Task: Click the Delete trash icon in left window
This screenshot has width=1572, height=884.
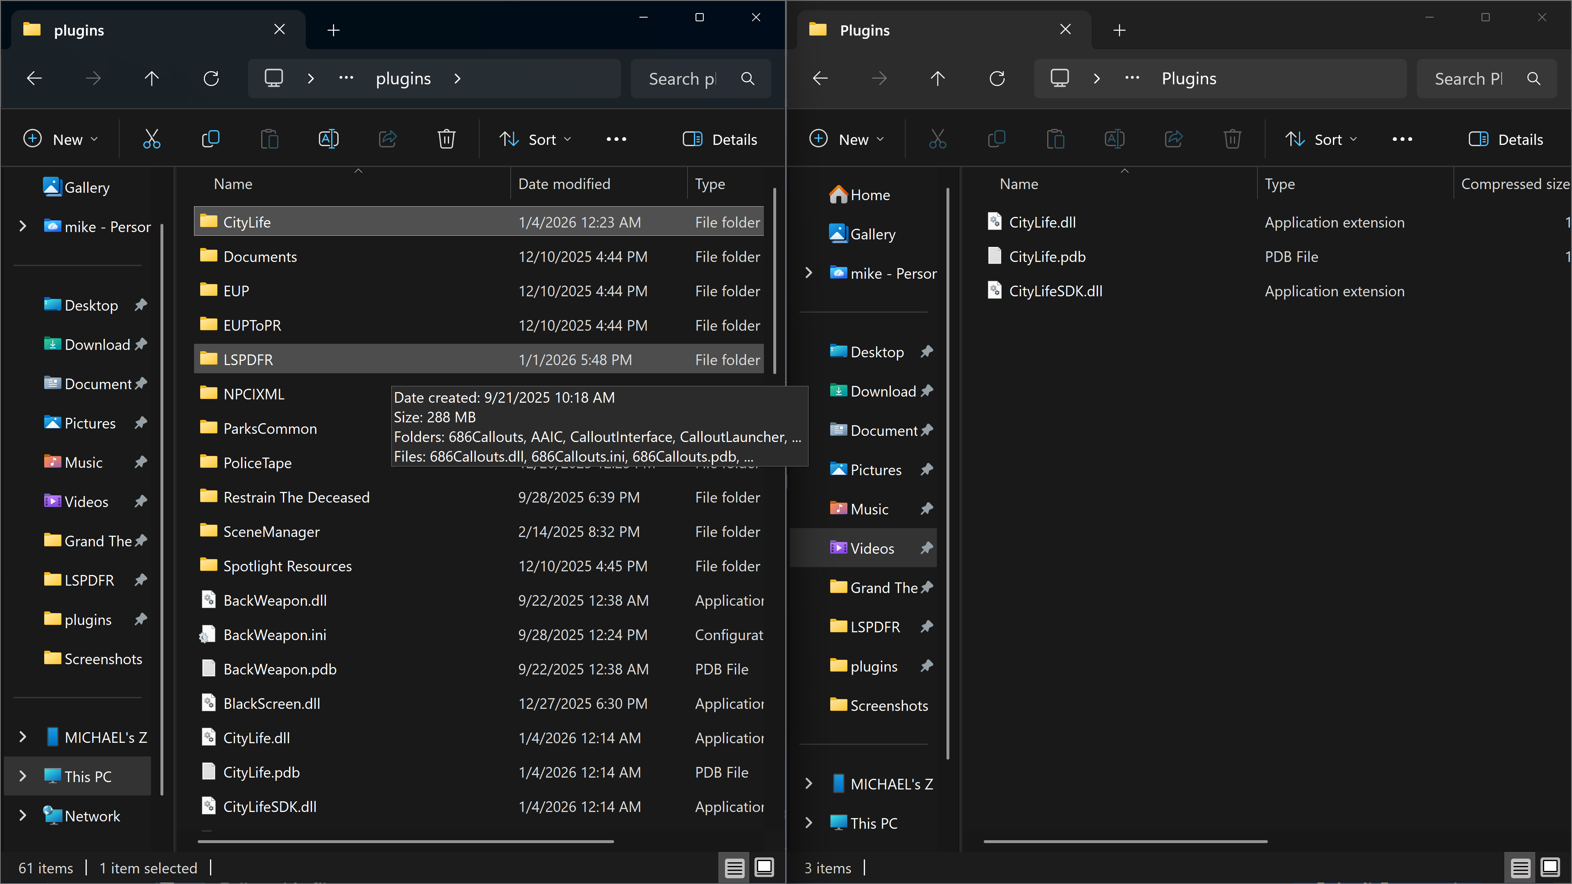Action: tap(446, 139)
